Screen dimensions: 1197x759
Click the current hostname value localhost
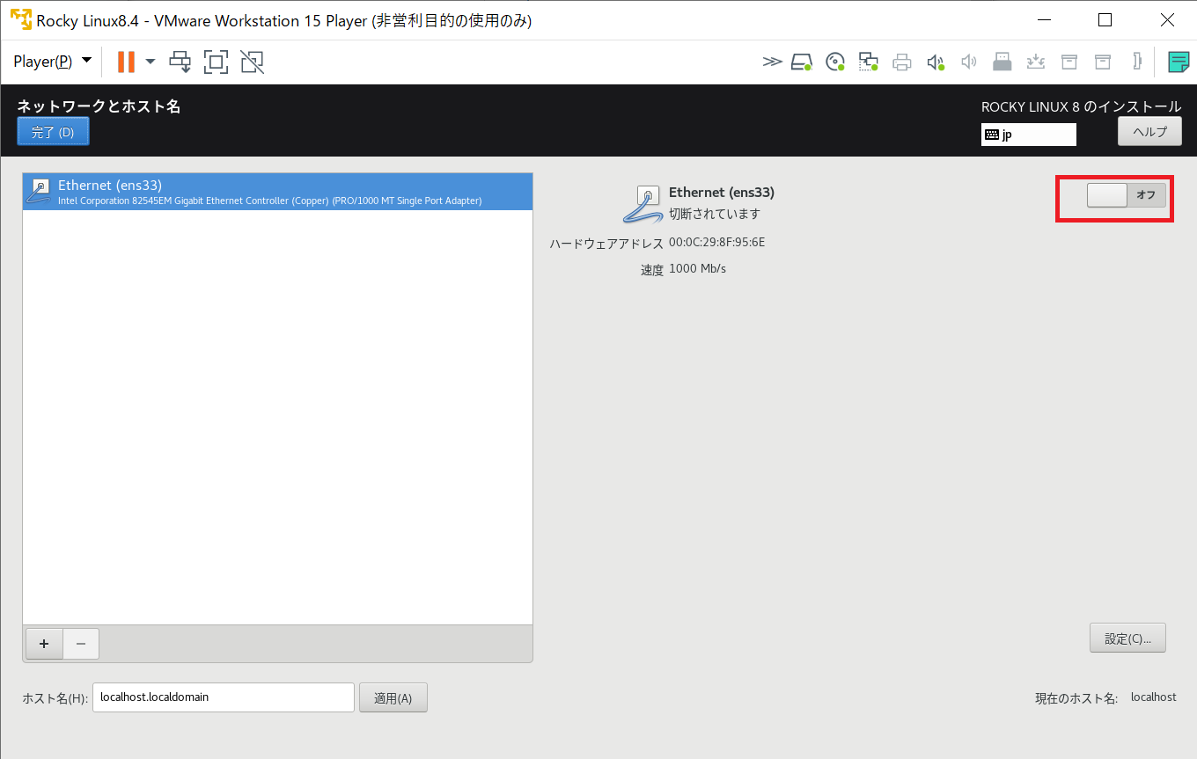click(x=1154, y=697)
